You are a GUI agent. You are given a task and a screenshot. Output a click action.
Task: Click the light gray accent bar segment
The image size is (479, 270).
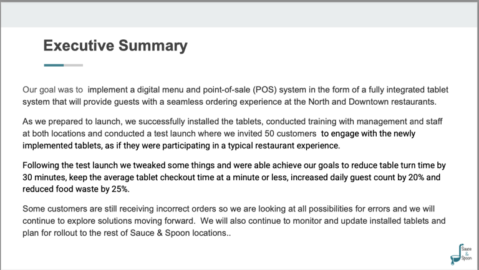74,65
